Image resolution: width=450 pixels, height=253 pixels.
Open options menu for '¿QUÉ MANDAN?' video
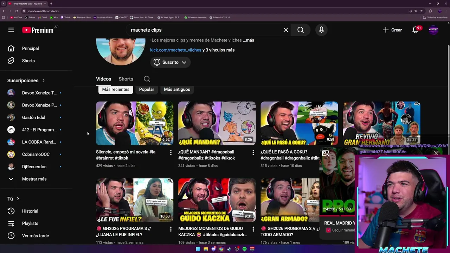(253, 153)
